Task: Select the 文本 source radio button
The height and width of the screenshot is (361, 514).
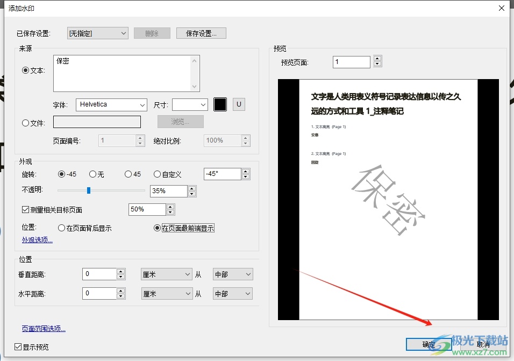Action: click(25, 70)
